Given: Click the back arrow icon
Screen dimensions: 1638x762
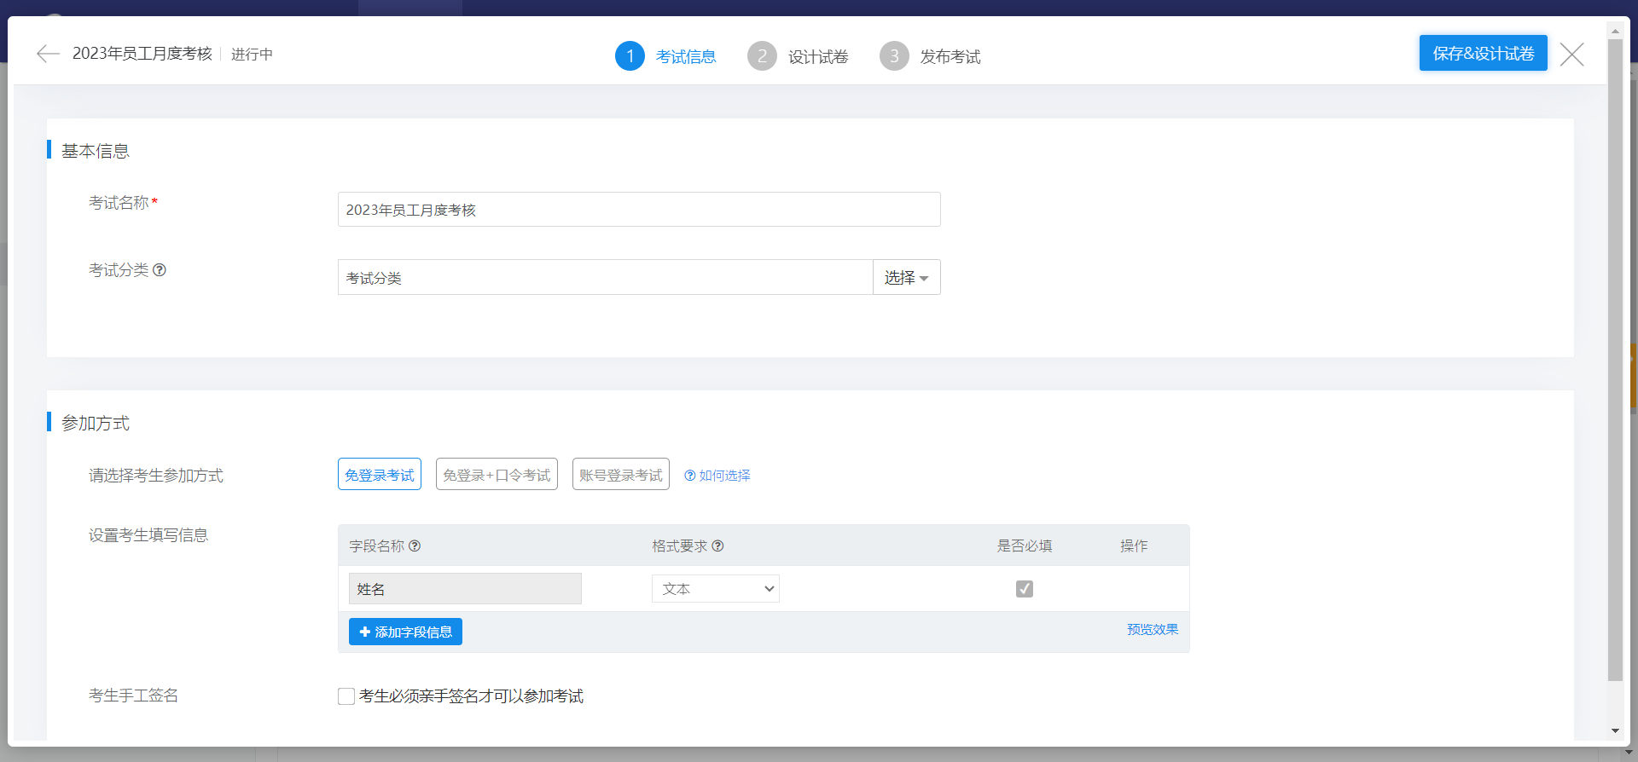Looking at the screenshot, I should (48, 54).
